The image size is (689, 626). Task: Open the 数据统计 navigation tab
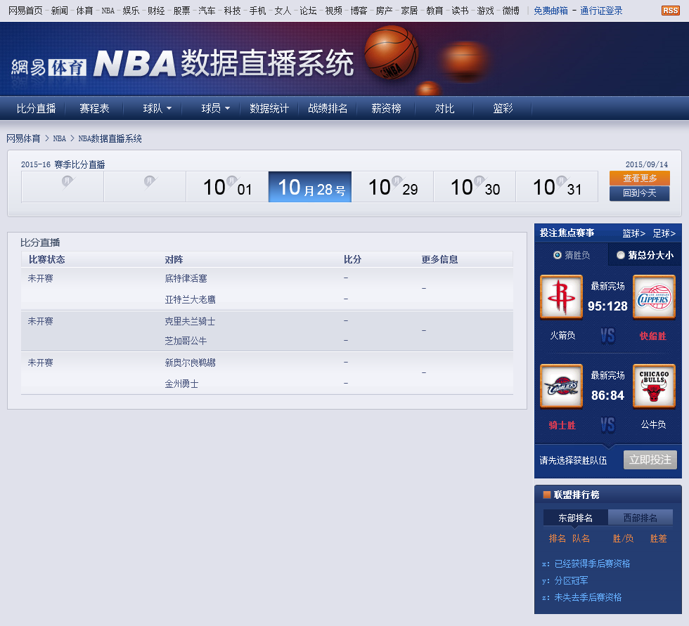coord(269,108)
